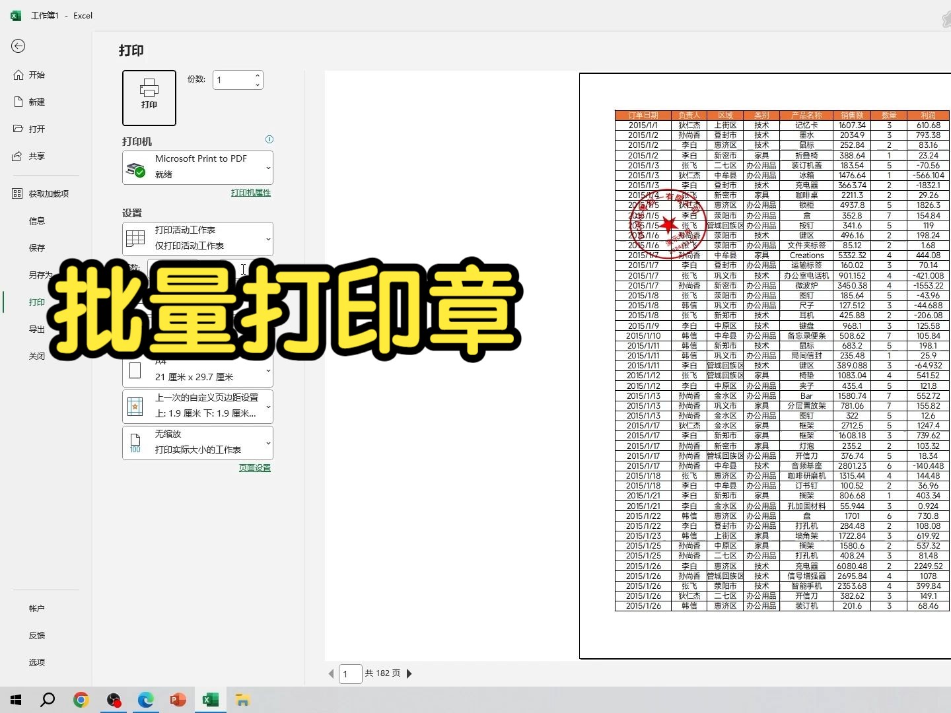Open Windows search on the taskbar

tap(48, 700)
